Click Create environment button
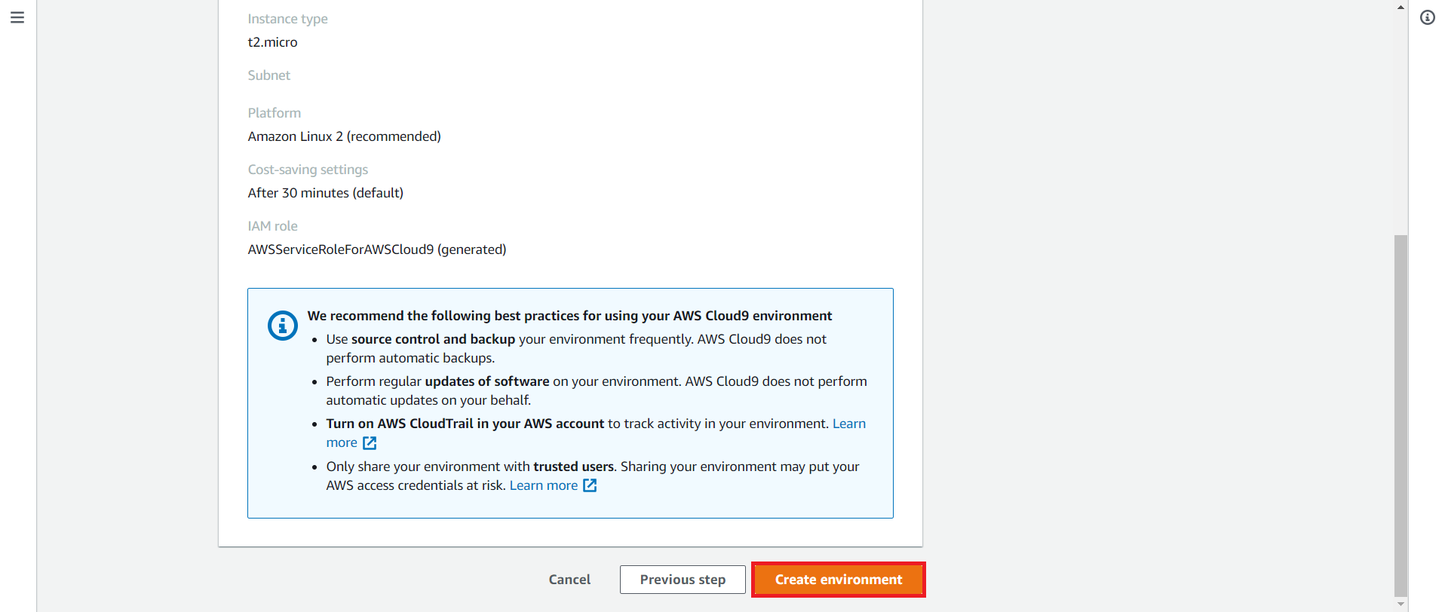 pyautogui.click(x=839, y=580)
